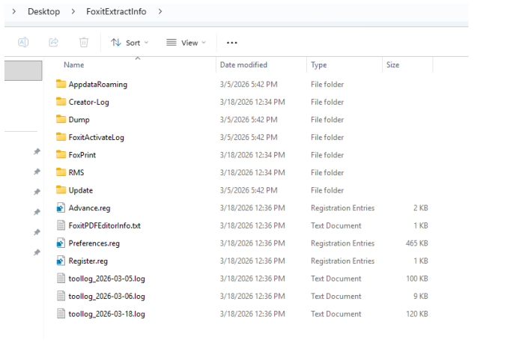
Task: Sort by the Name column header
Action: click(74, 65)
